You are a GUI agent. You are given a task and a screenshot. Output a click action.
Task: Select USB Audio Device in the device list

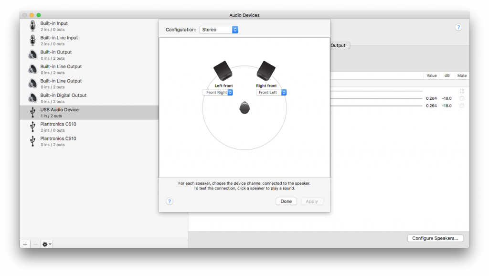pyautogui.click(x=89, y=113)
